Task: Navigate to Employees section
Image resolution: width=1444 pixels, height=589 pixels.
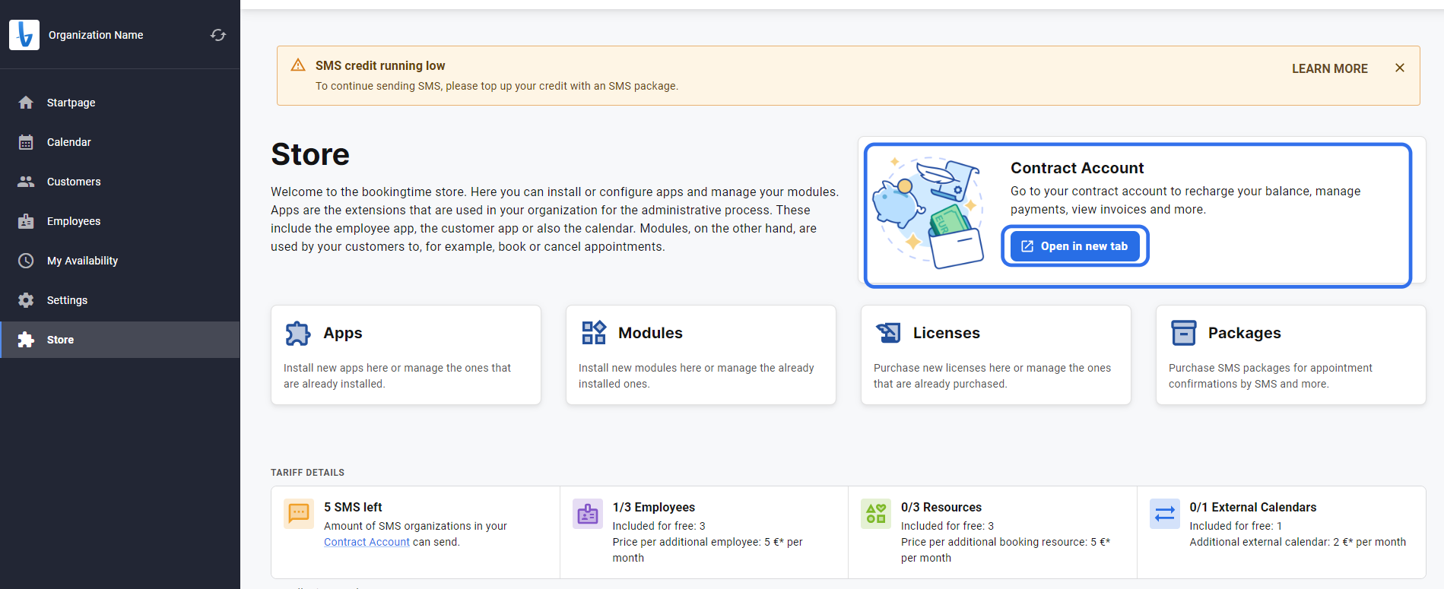Action: click(120, 221)
